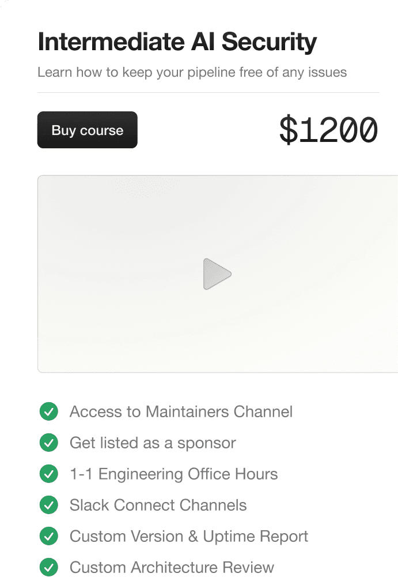This screenshot has width=398, height=577.
Task: Click checkmark icon beside Custom Version & Uptime Report
Action: click(x=48, y=537)
